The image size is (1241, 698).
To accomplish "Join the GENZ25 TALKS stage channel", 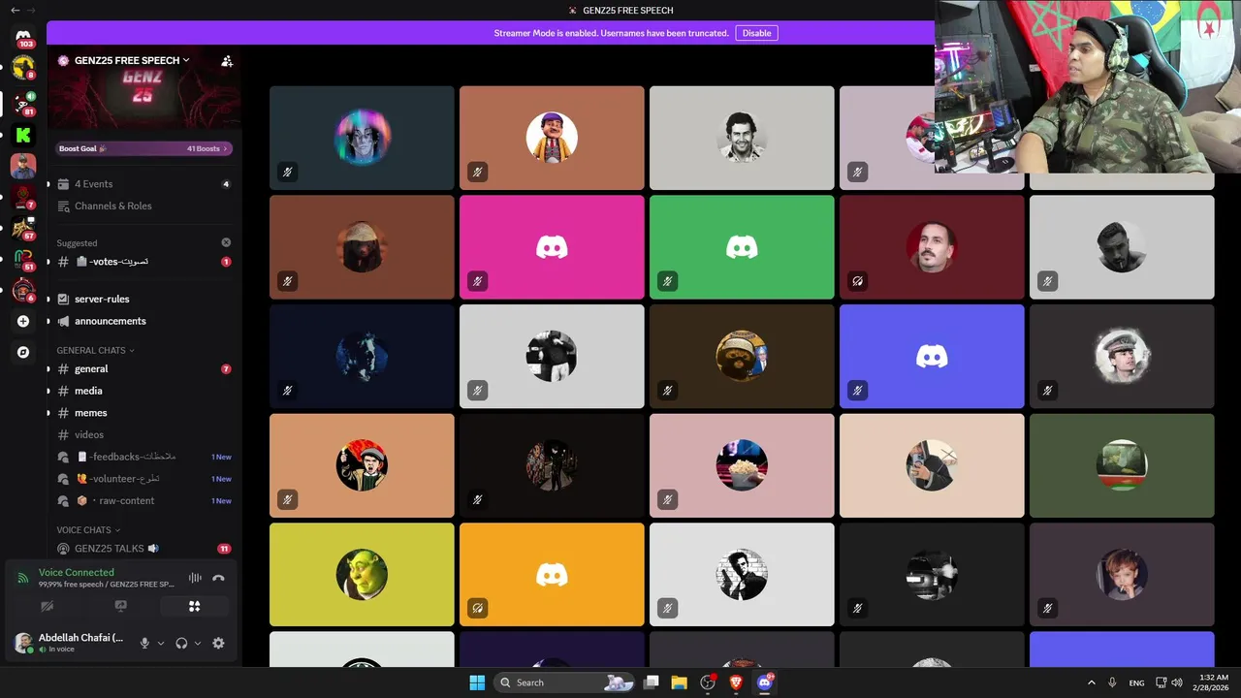I will click(x=143, y=549).
